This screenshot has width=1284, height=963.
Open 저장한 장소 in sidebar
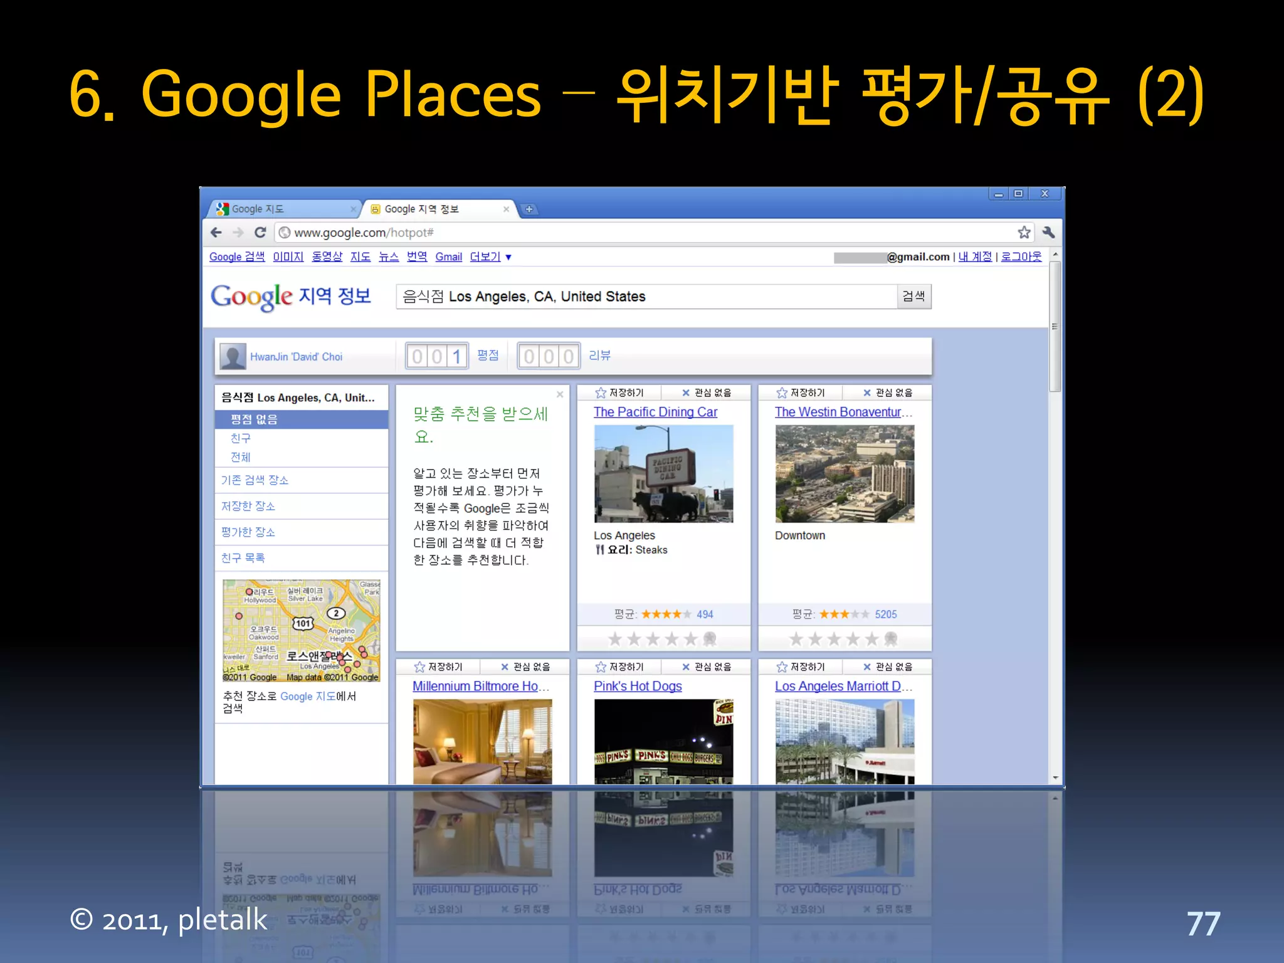(x=248, y=506)
